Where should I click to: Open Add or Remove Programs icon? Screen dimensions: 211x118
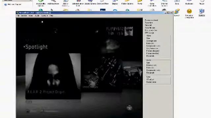pos(66,3)
